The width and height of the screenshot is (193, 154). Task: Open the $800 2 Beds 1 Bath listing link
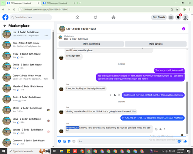(x=76, y=39)
